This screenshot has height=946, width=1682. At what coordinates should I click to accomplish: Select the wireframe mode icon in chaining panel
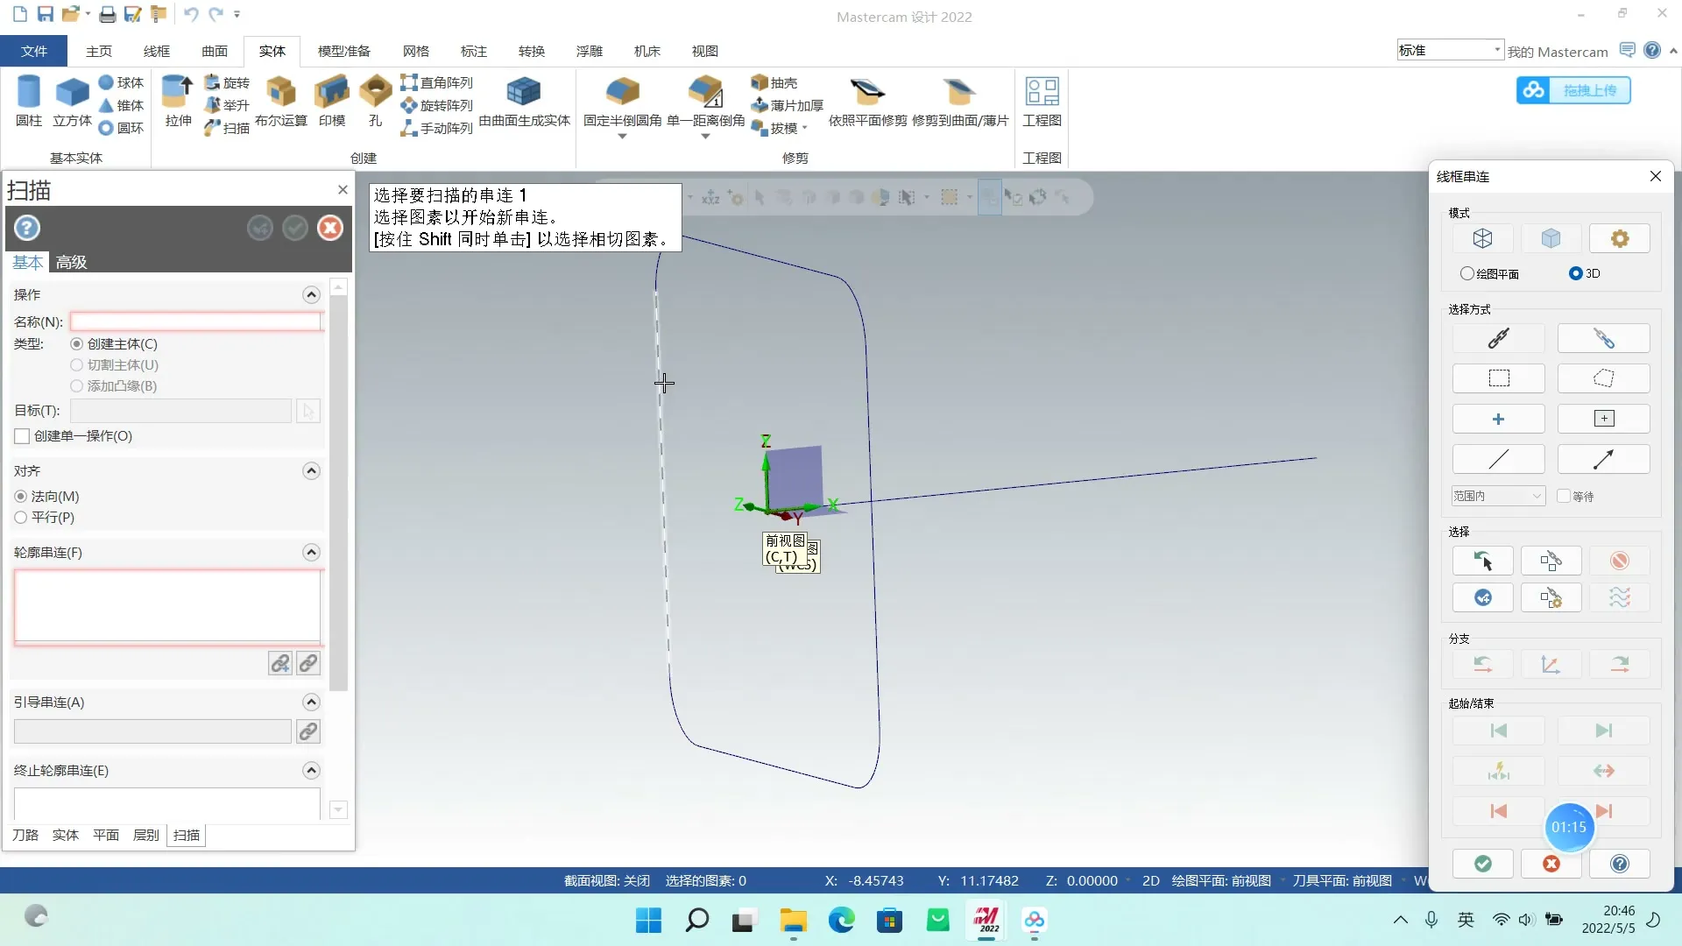[x=1482, y=238]
